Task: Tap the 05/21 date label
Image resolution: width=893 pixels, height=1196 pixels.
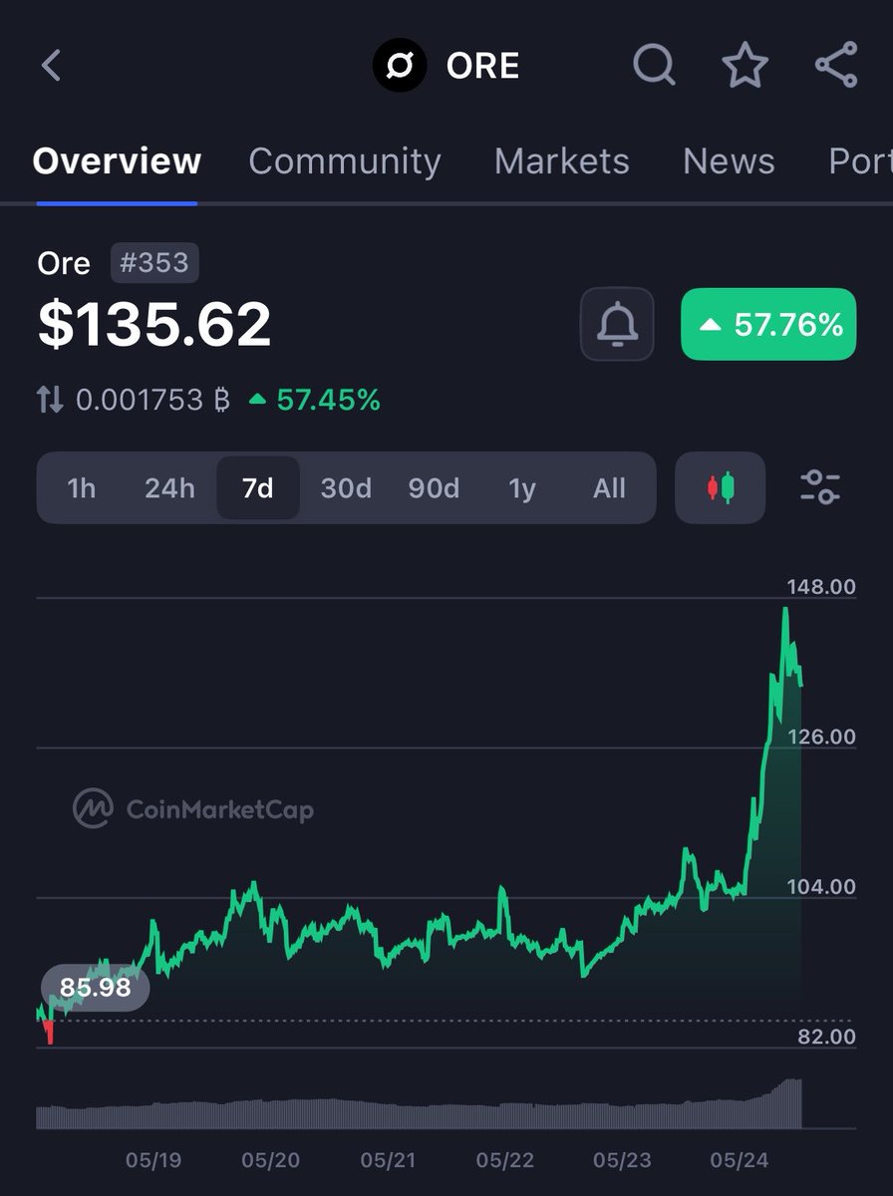Action: pyautogui.click(x=388, y=1160)
